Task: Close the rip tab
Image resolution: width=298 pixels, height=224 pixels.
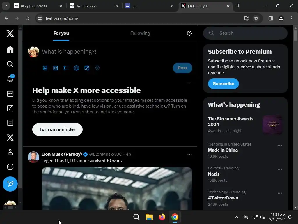Action: (x=172, y=6)
